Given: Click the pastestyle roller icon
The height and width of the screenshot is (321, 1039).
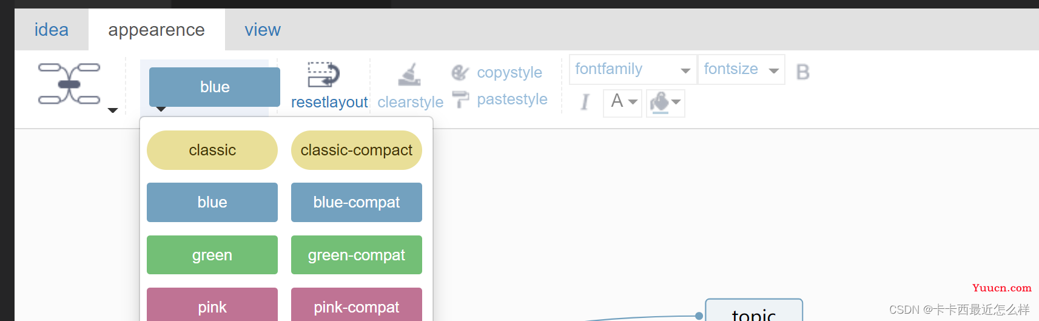Looking at the screenshot, I should pyautogui.click(x=461, y=99).
